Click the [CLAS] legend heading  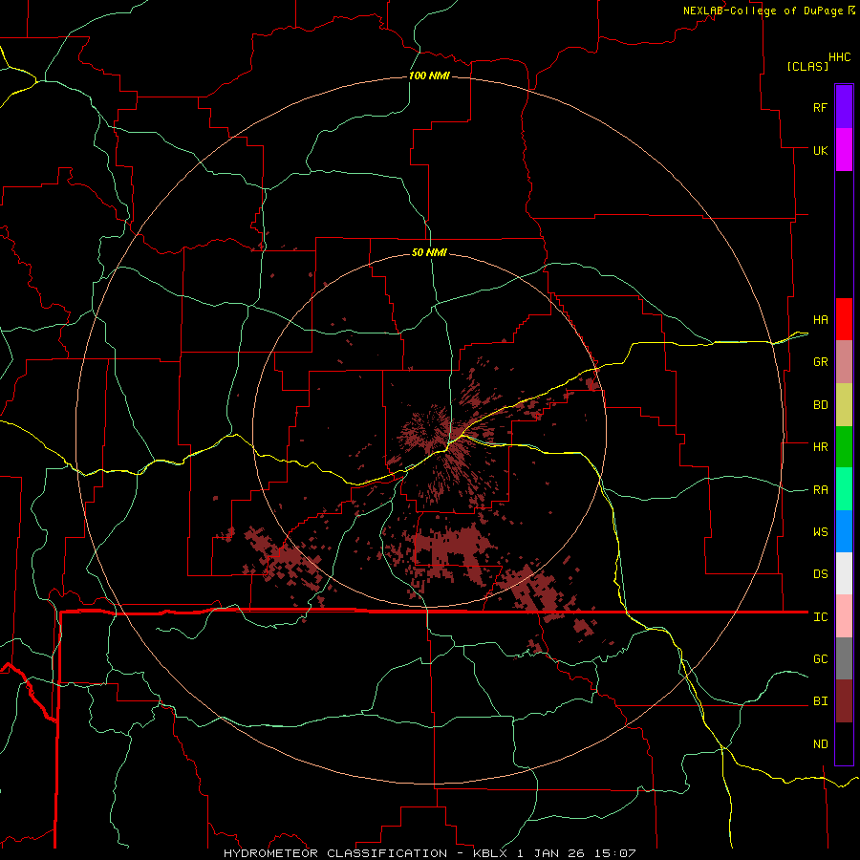[x=807, y=67]
